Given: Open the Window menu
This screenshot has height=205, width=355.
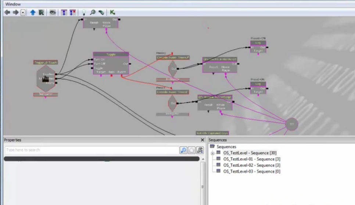Looking at the screenshot, I should tap(13, 4).
